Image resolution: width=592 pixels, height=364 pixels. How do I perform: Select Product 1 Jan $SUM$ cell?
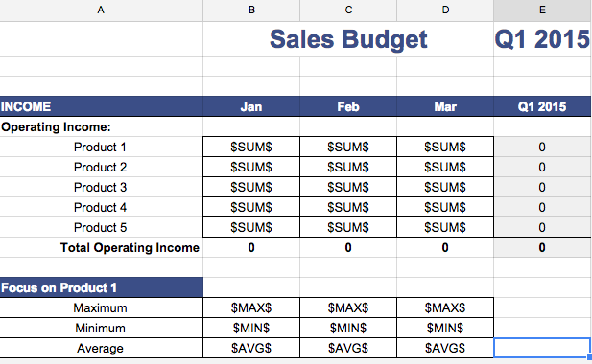251,147
